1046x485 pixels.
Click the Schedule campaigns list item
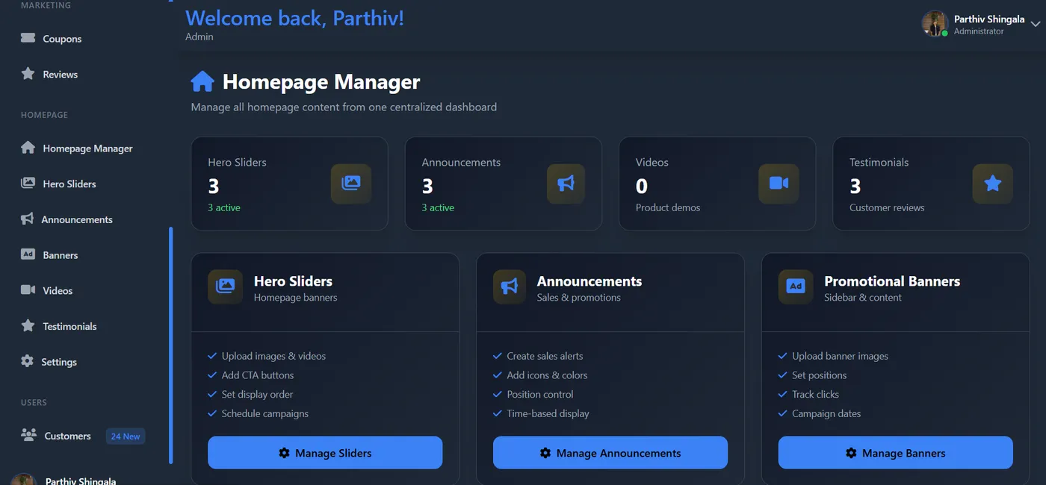pos(265,413)
